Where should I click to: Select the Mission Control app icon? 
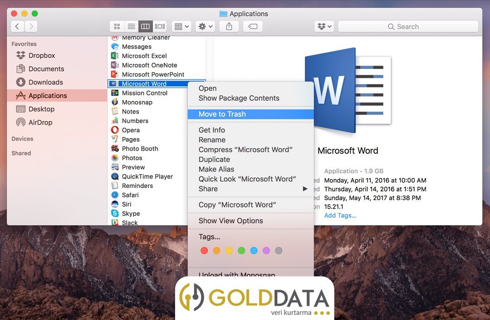pos(115,93)
